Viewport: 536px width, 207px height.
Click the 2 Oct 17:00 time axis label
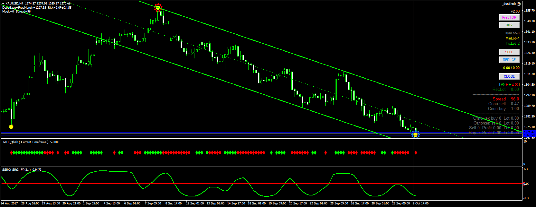click(x=420, y=203)
